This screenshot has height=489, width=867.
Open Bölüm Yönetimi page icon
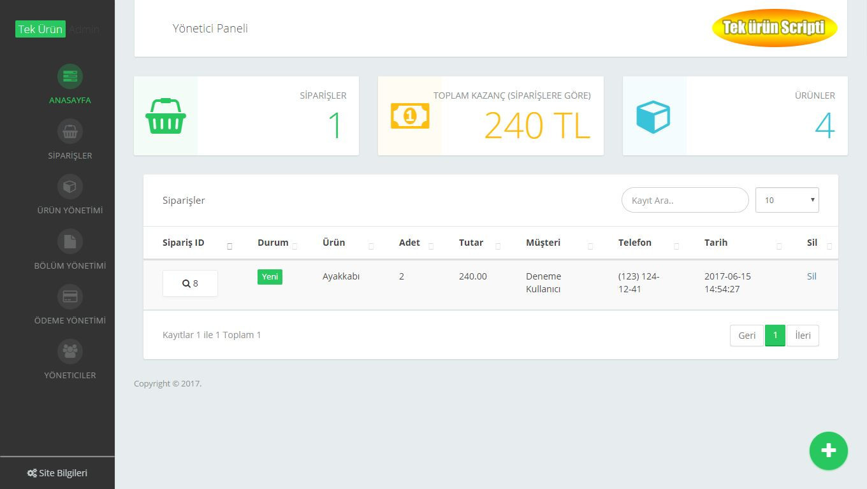(x=70, y=242)
